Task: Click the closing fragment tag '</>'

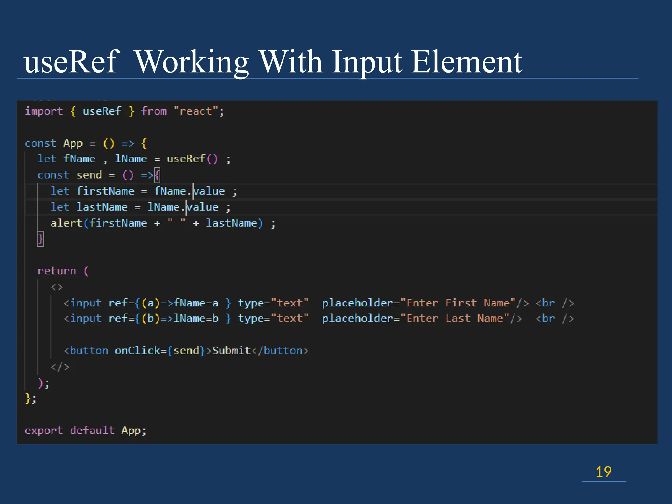Action: coord(60,367)
